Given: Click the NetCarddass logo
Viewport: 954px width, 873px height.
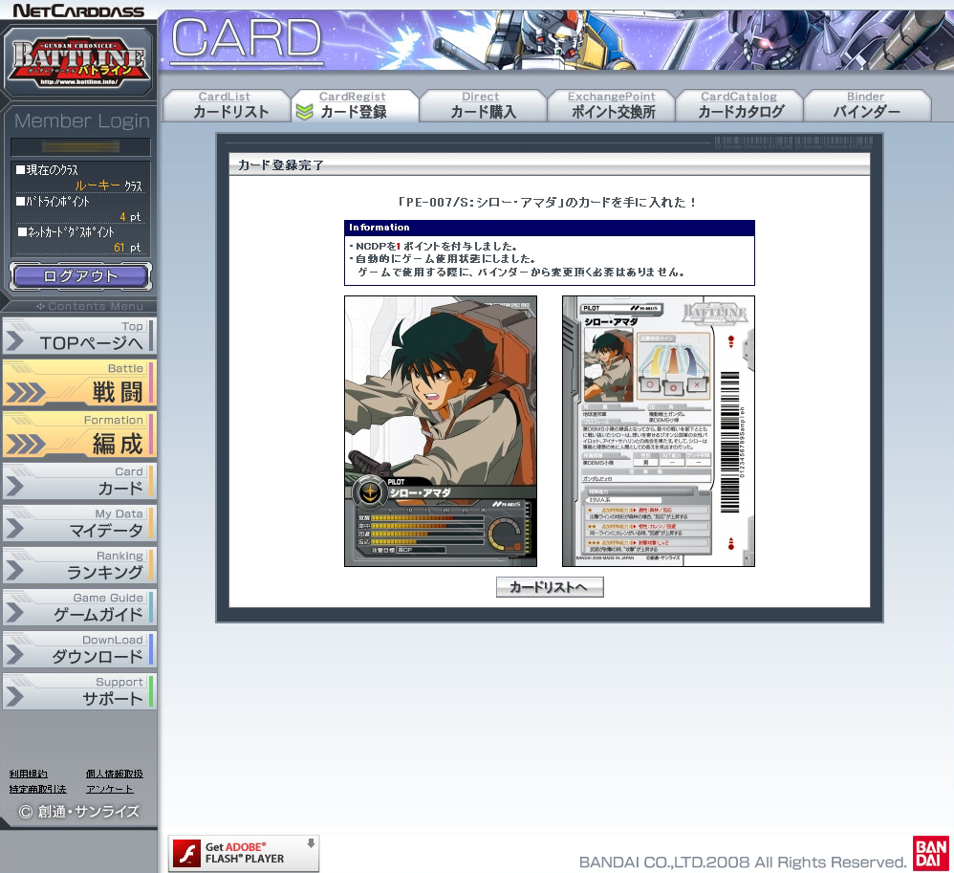Looking at the screenshot, I should 77,11.
